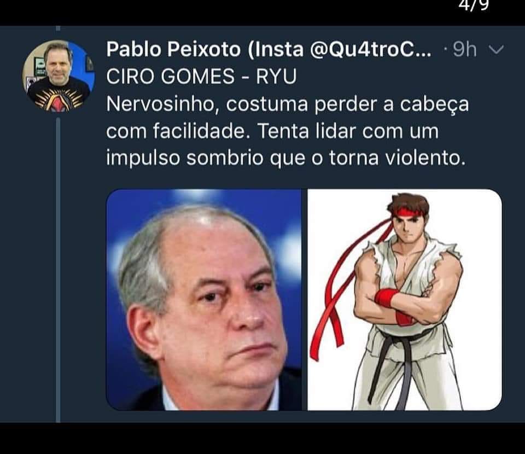The width and height of the screenshot is (525, 454).
Task: Click the 'CIRO GOMES - RYU' text line
Action: tap(201, 77)
